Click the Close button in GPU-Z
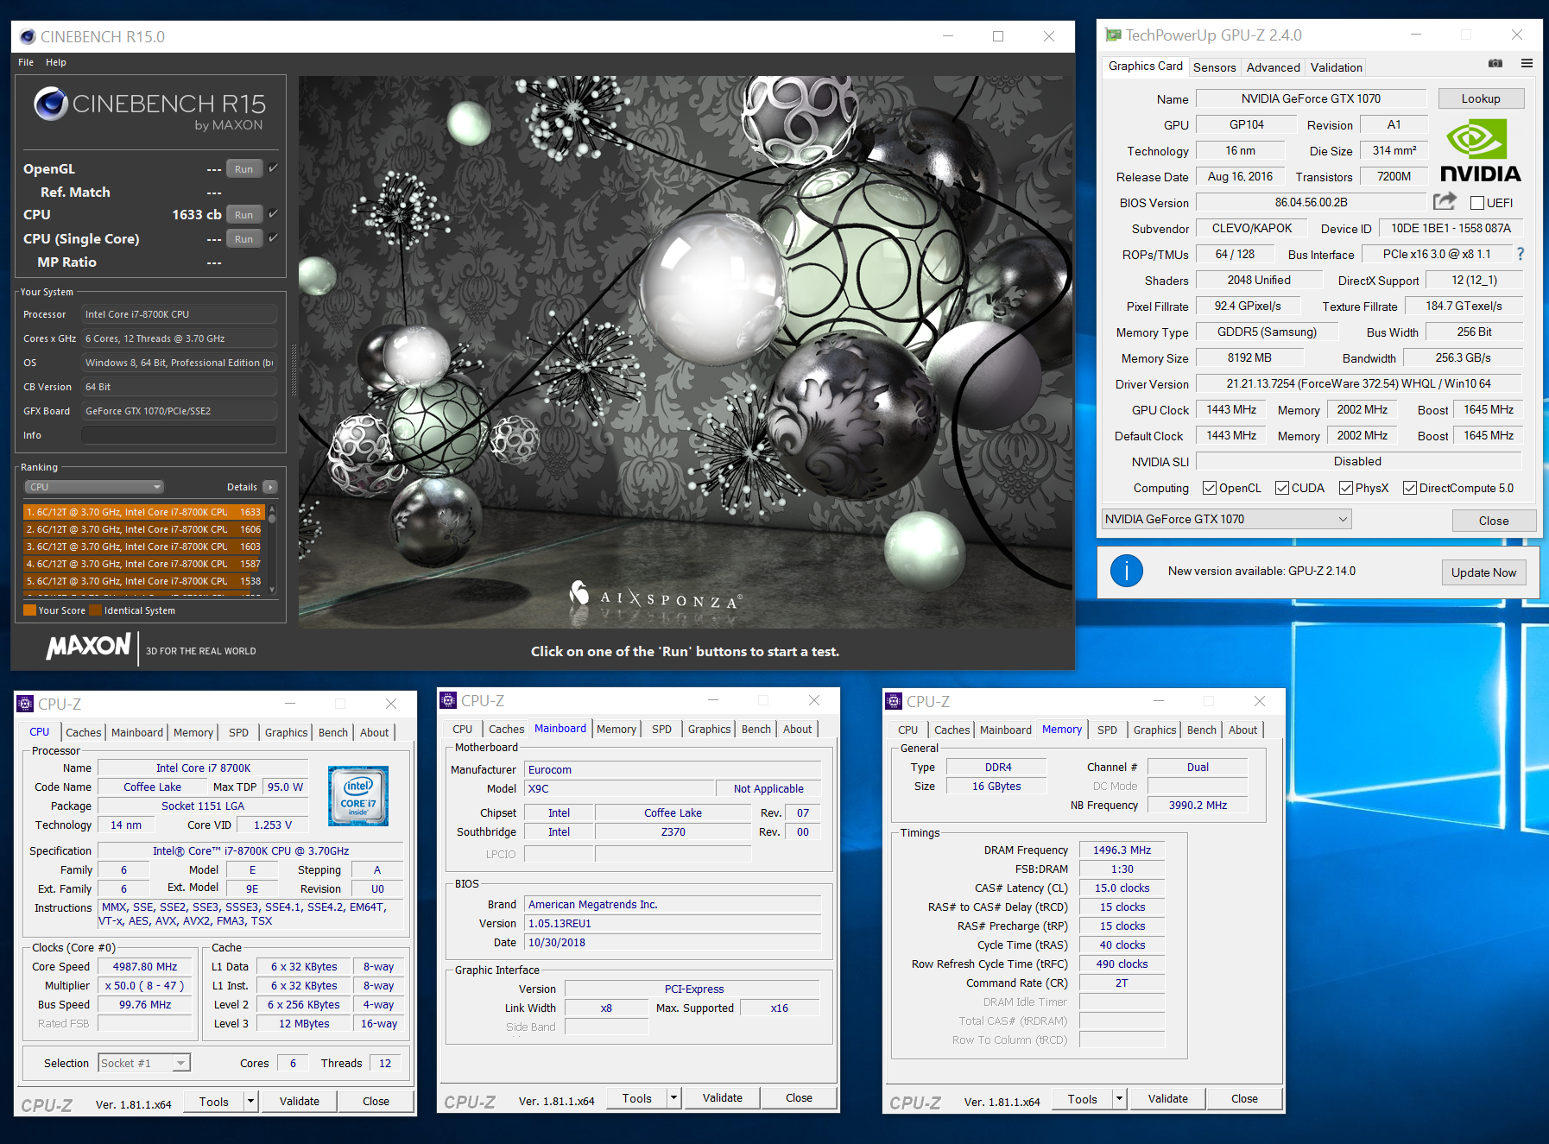 [1493, 521]
